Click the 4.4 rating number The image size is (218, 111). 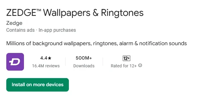click(44, 58)
